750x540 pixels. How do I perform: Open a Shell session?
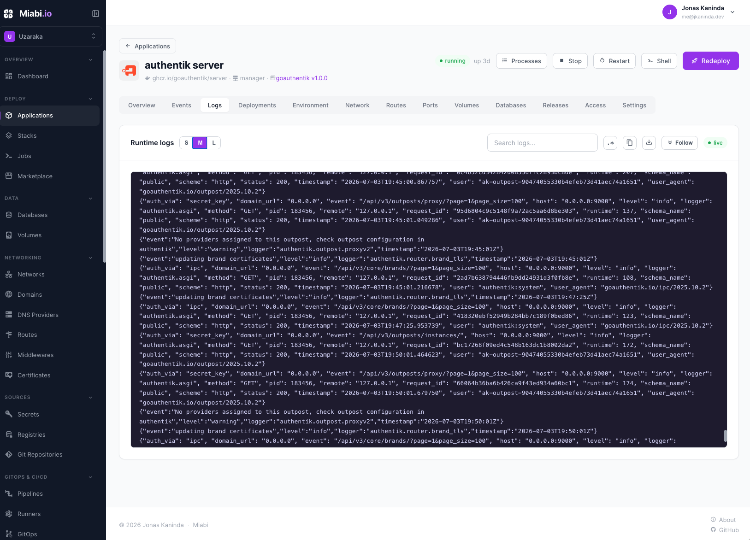659,61
